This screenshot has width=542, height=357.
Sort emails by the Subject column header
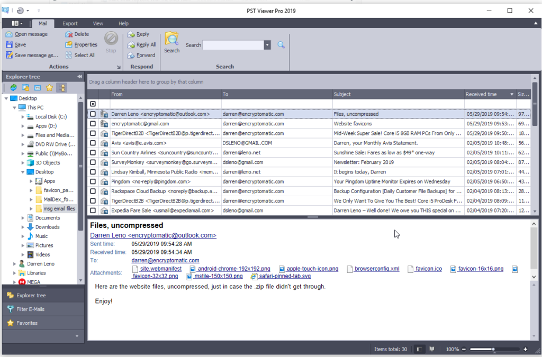[x=398, y=94]
